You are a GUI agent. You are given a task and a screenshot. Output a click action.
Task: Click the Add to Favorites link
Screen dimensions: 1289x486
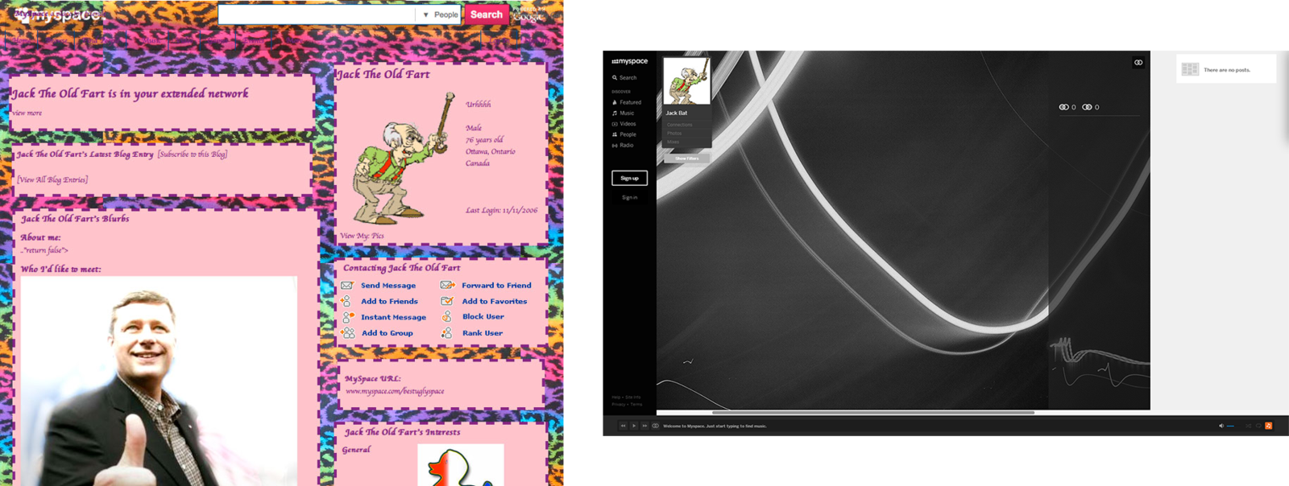[495, 301]
